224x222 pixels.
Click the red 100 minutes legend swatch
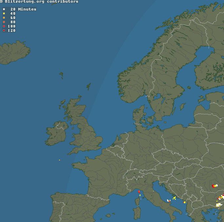click(x=4, y=26)
